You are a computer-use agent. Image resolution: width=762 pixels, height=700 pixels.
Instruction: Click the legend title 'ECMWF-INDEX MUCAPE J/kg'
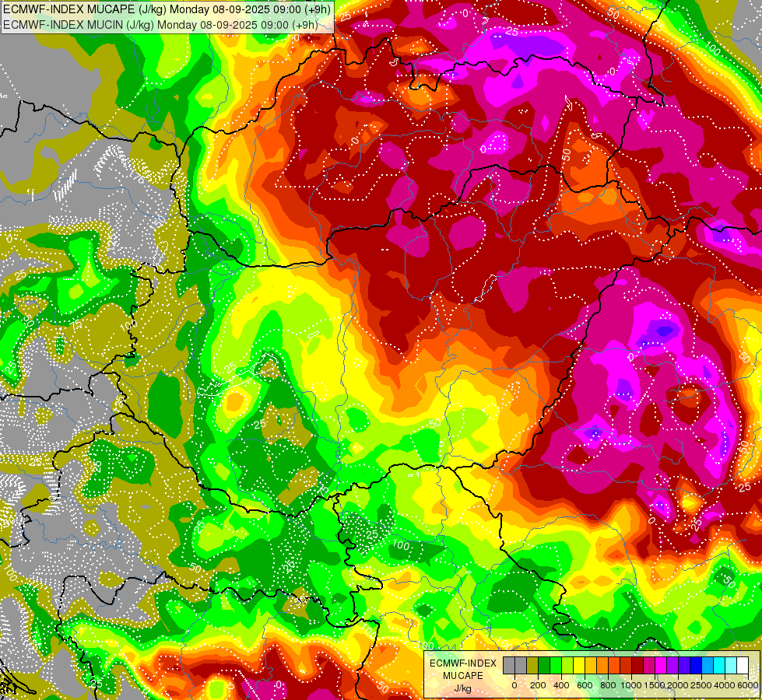point(463,676)
